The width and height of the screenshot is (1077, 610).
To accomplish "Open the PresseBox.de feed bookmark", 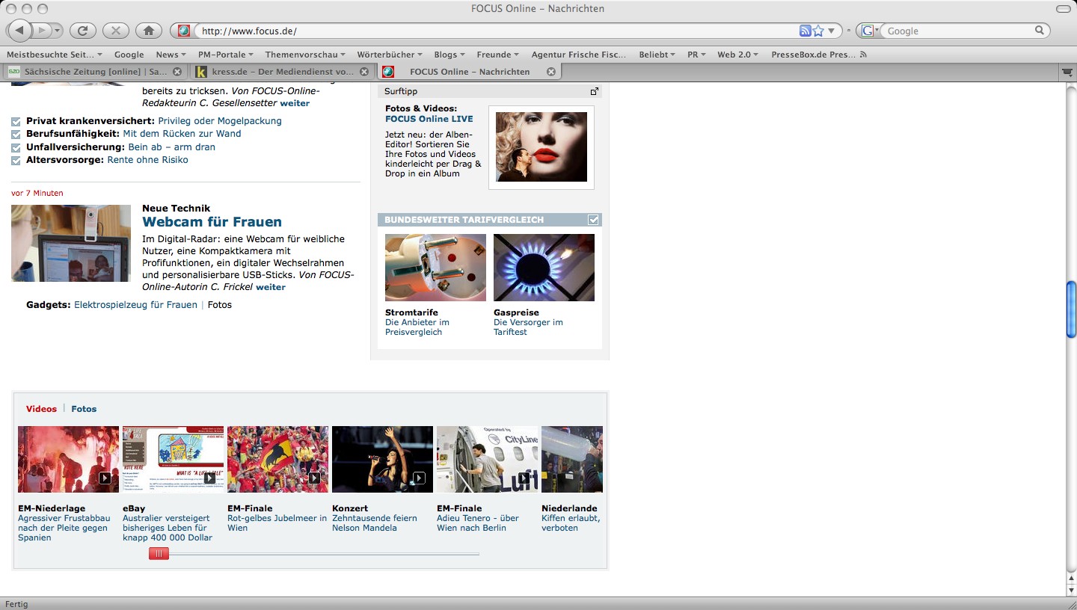I will coord(817,55).
